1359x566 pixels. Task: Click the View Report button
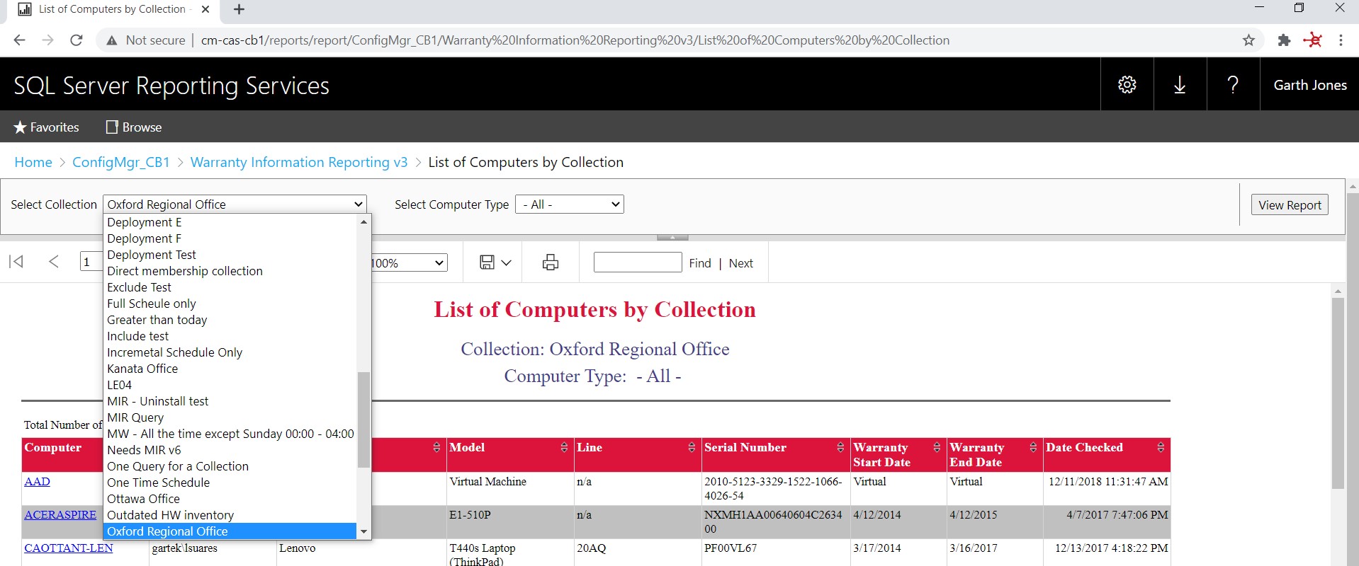tap(1289, 204)
